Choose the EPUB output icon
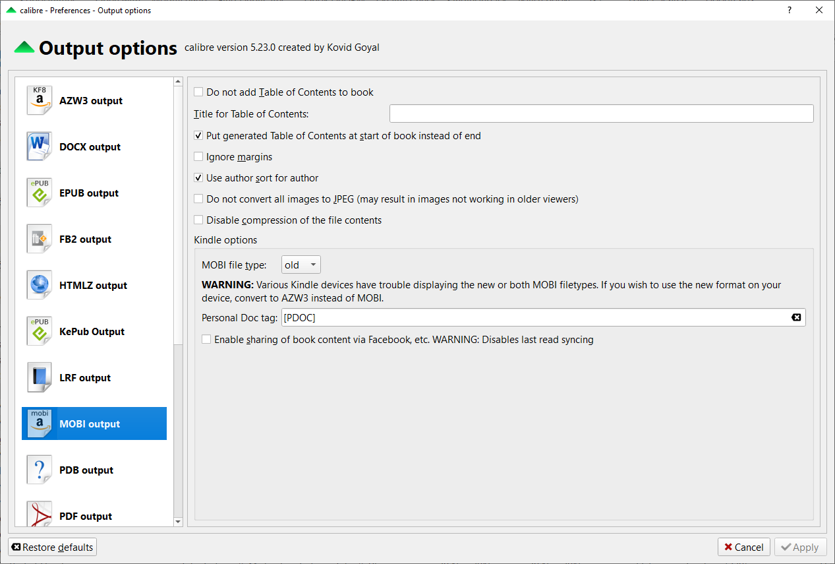The image size is (835, 564). 39,193
